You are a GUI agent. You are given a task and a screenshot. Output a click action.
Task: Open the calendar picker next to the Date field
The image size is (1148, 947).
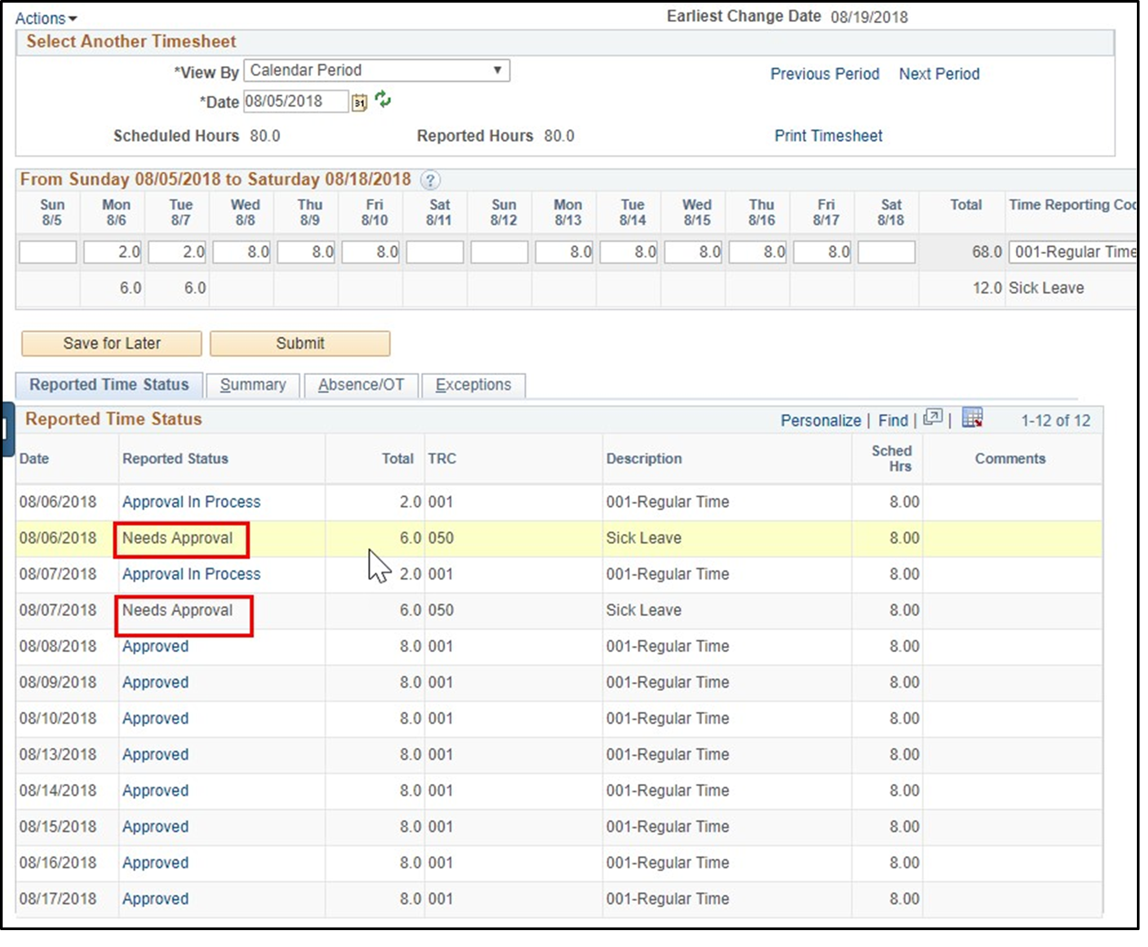pyautogui.click(x=359, y=101)
